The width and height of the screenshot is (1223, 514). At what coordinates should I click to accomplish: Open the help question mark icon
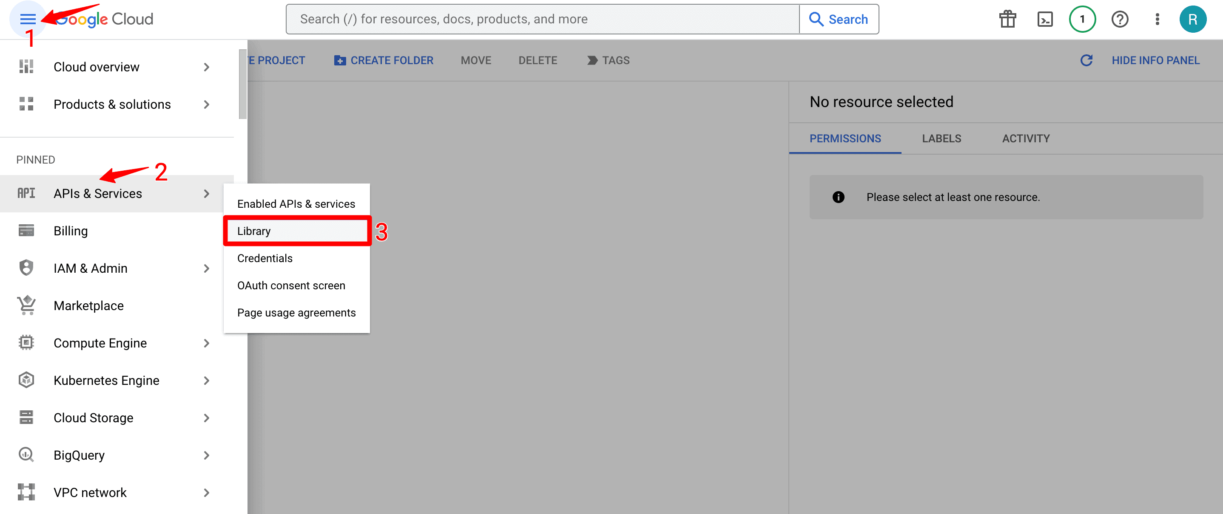pyautogui.click(x=1120, y=19)
